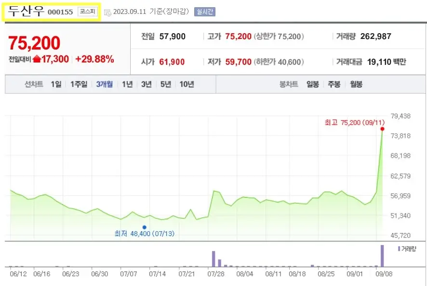Click the red dot marking 최고 75,200
The width and height of the screenshot is (427, 286).
[382, 129]
